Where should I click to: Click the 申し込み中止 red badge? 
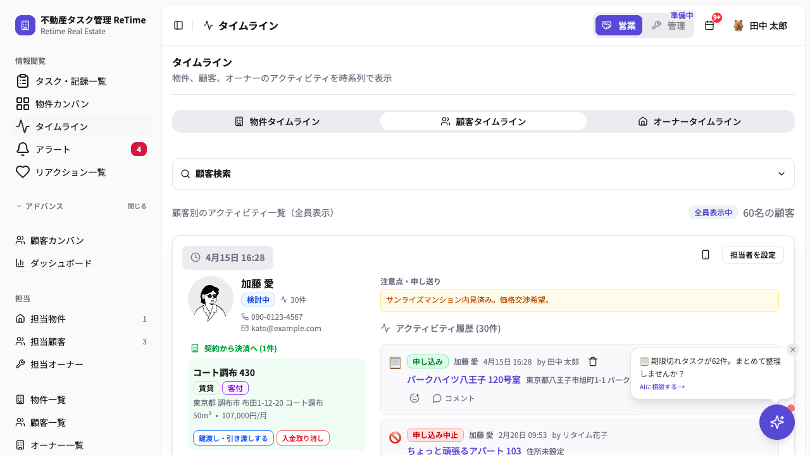(435, 435)
